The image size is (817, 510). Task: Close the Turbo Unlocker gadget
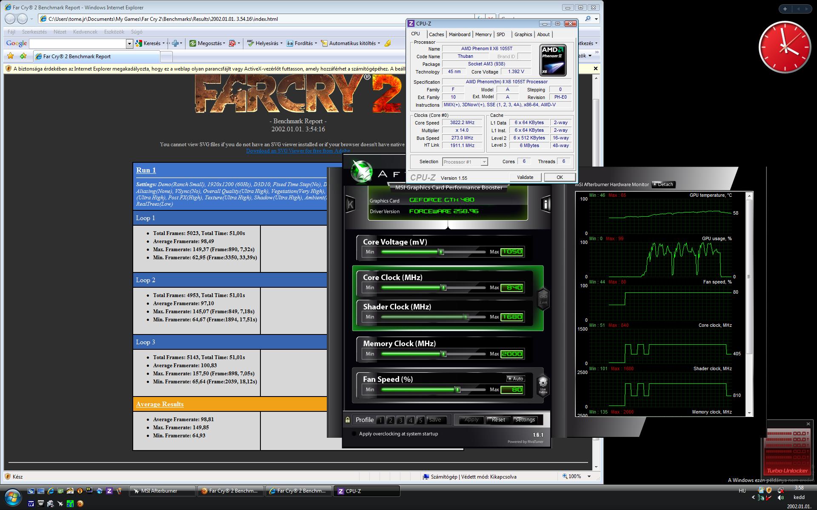click(808, 424)
